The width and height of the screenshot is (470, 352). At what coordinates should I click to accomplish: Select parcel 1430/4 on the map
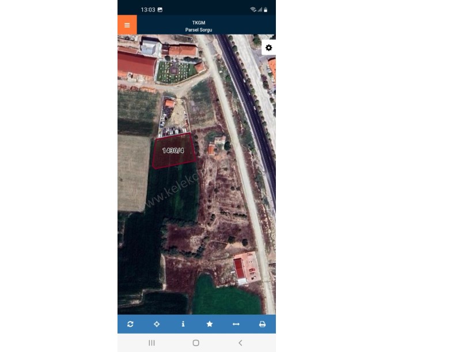click(x=173, y=150)
